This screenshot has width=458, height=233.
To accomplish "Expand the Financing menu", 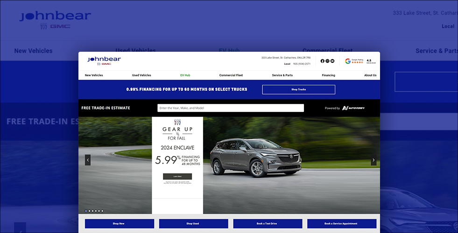I will tap(328, 75).
